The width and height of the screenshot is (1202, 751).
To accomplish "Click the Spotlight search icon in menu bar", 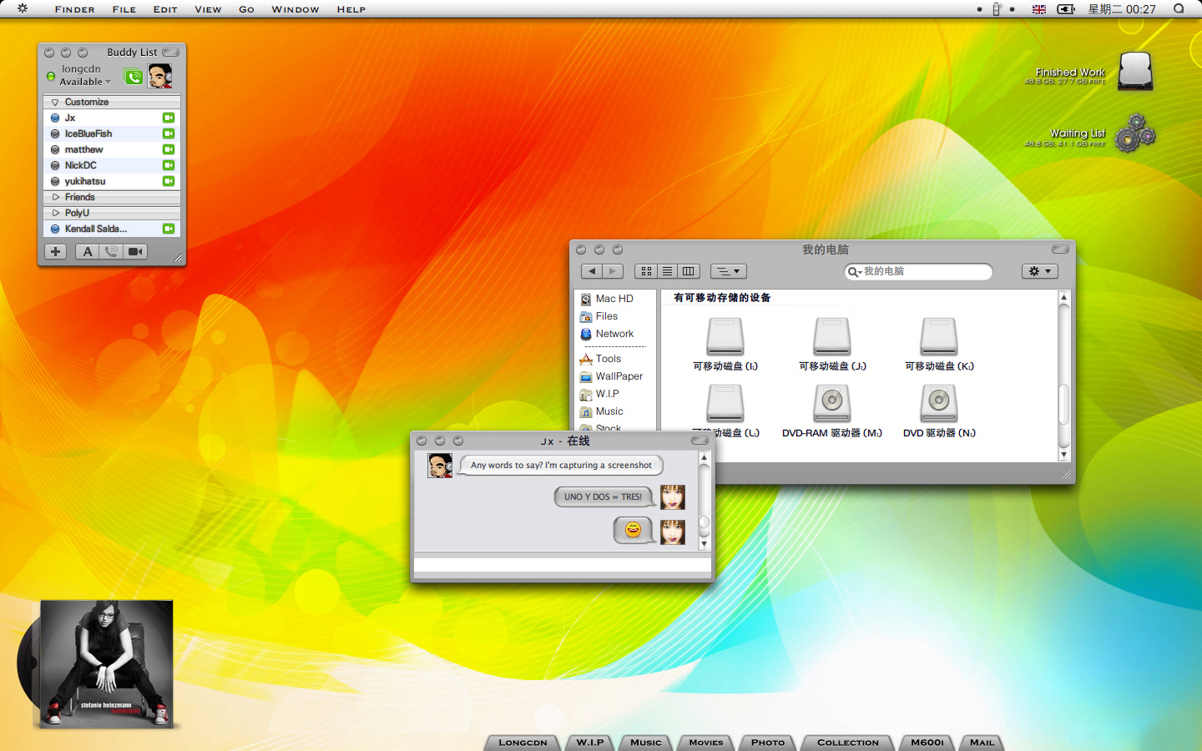I will 1179,9.
